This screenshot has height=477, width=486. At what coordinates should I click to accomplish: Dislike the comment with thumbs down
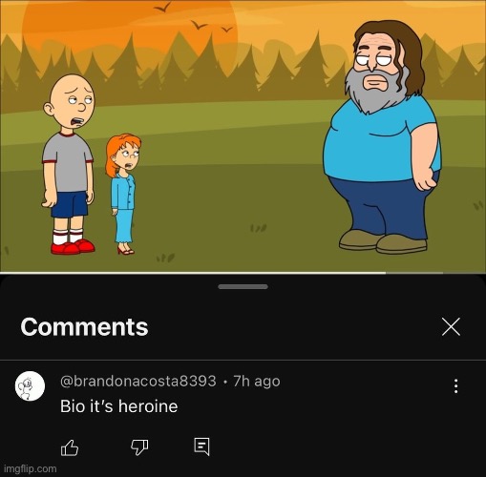139,447
